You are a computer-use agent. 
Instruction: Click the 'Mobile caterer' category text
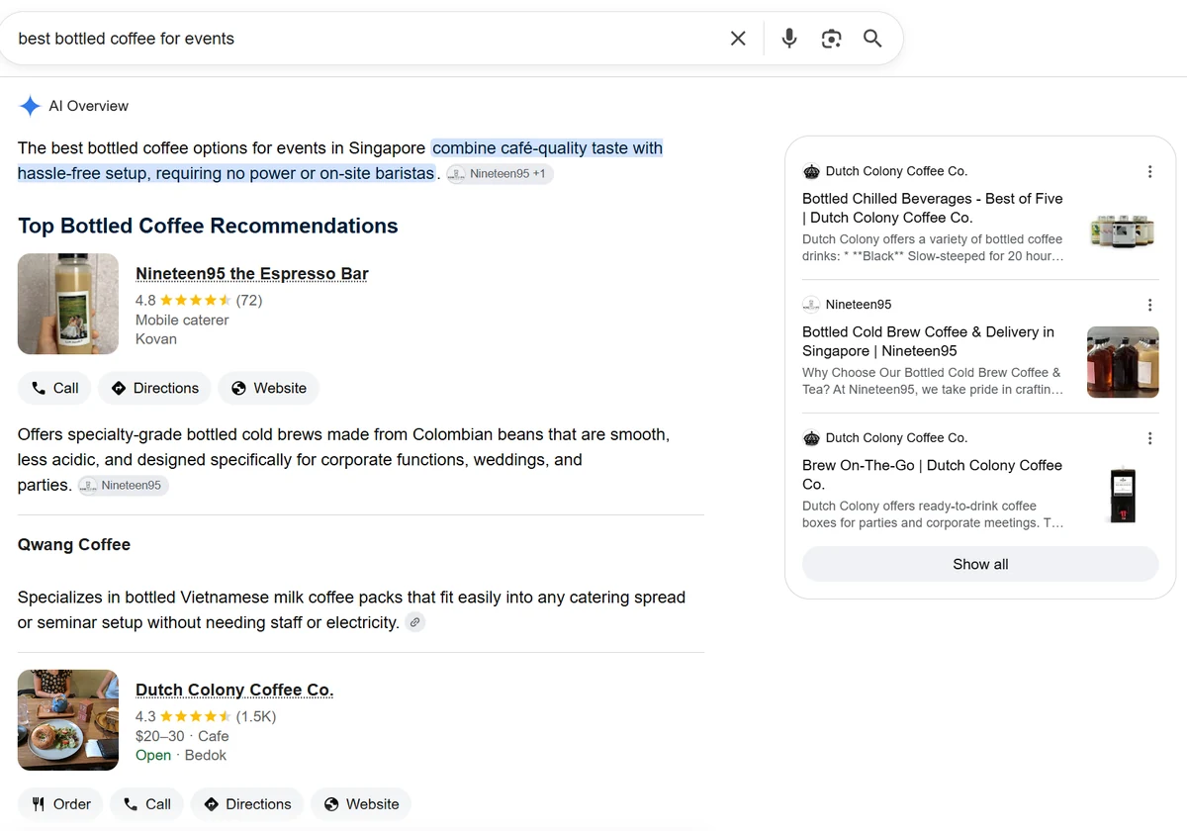[x=182, y=320]
